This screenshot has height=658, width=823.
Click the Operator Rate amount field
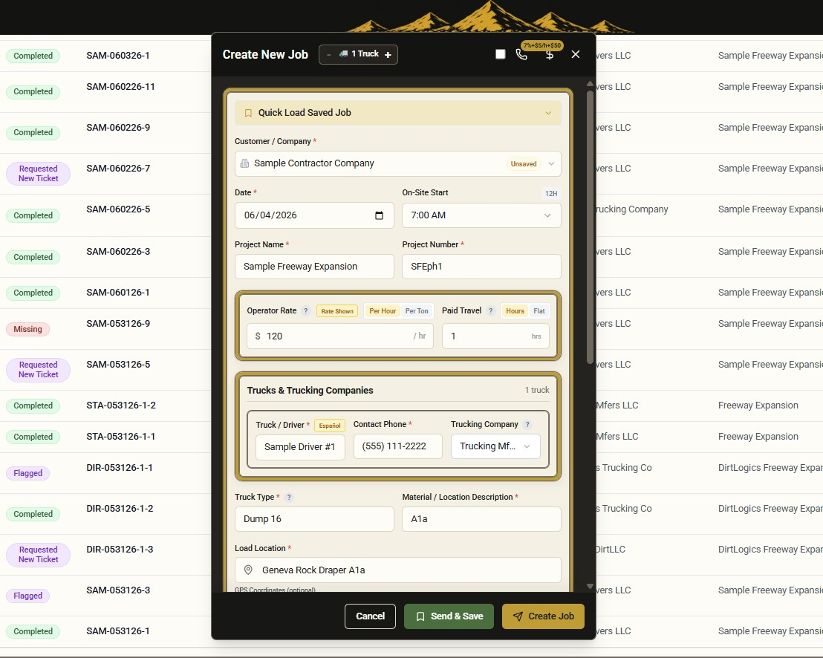click(340, 336)
